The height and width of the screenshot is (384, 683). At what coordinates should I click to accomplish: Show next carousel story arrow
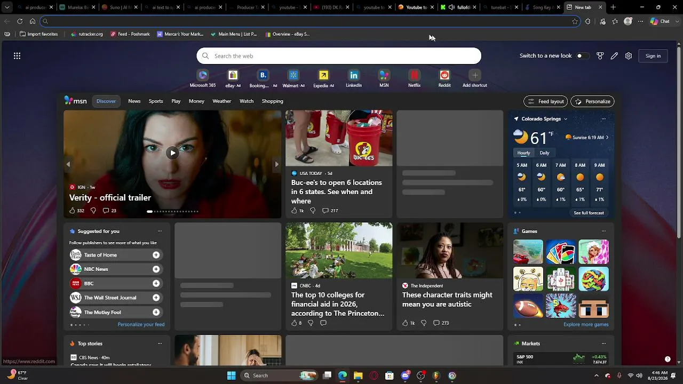click(276, 164)
